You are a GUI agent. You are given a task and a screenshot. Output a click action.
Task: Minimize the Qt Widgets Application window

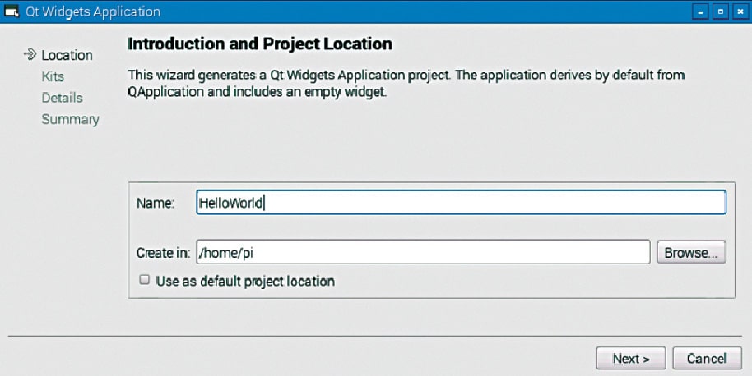[700, 12]
